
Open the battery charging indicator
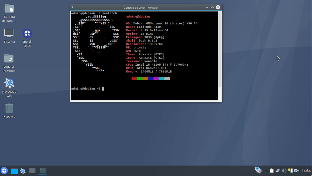click(290, 170)
